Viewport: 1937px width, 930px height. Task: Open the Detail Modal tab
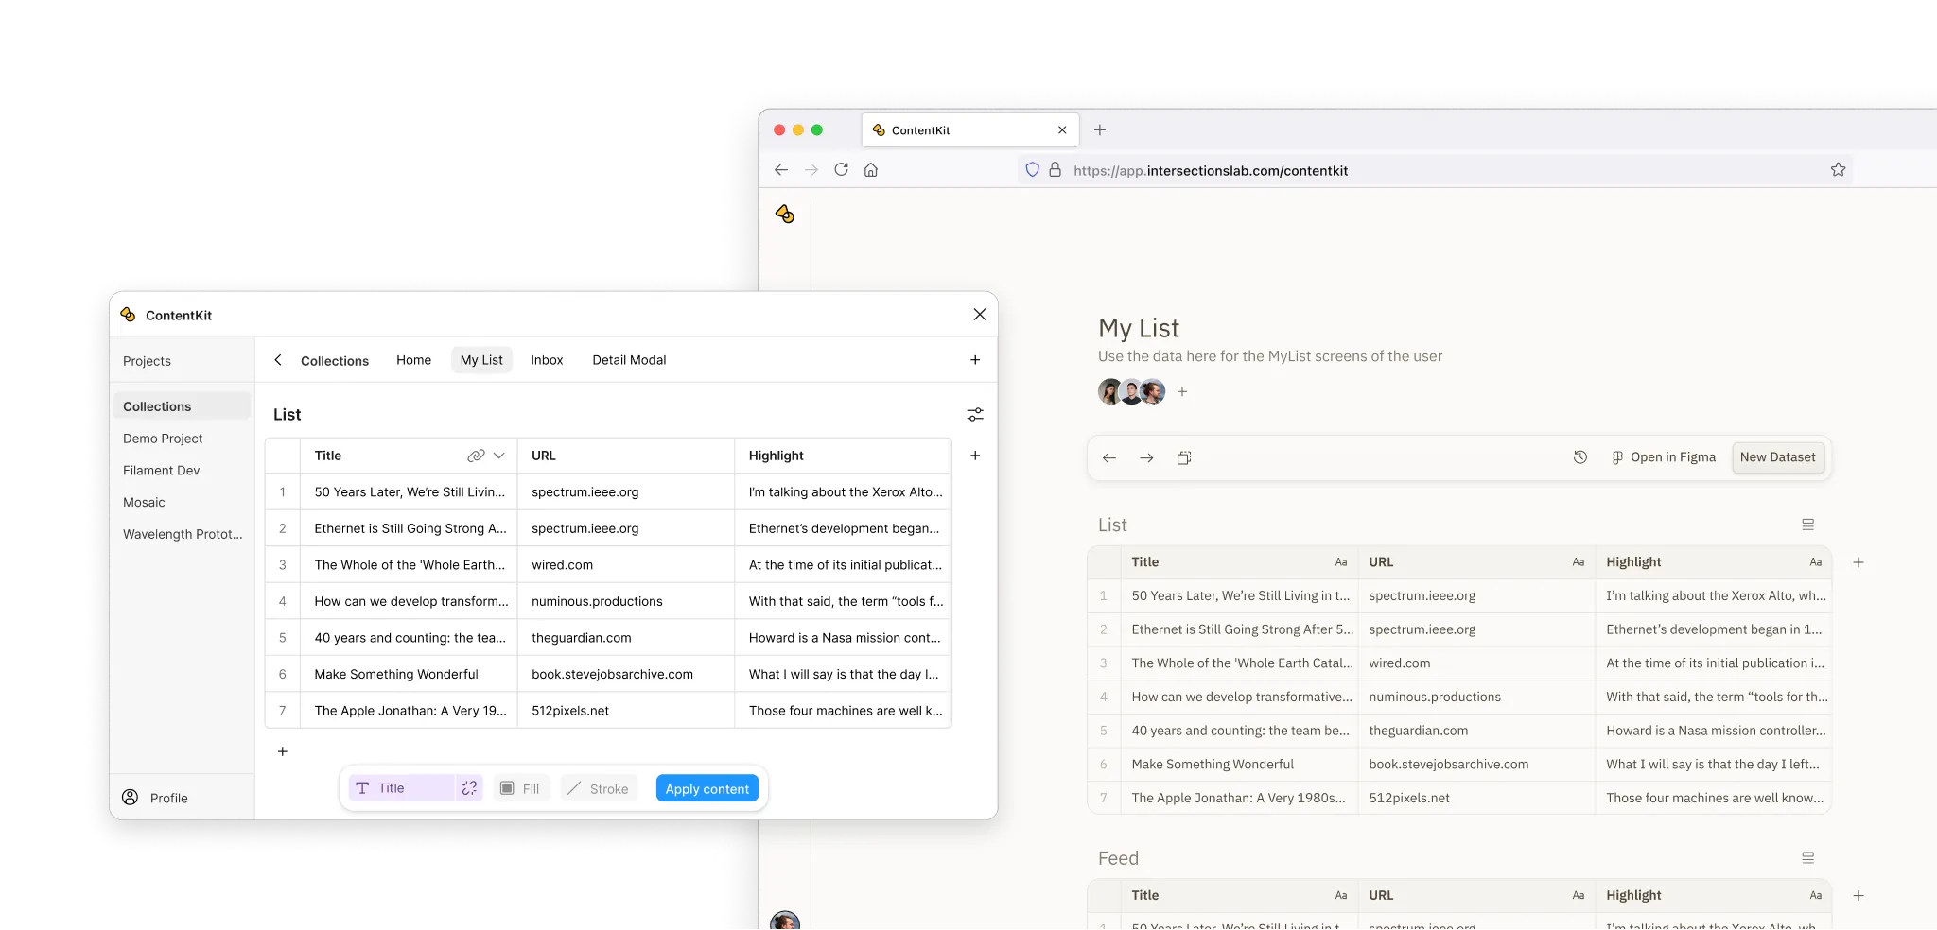pos(629,360)
